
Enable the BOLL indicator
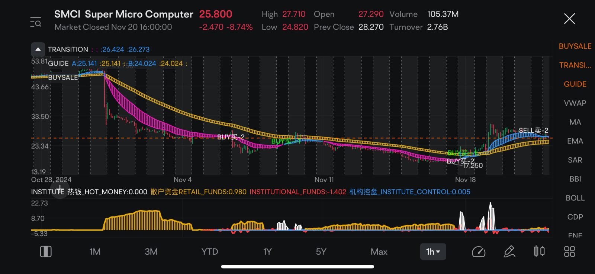click(x=575, y=198)
